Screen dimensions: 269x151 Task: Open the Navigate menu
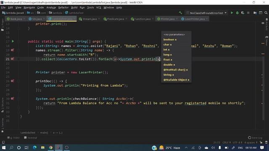[29, 8]
